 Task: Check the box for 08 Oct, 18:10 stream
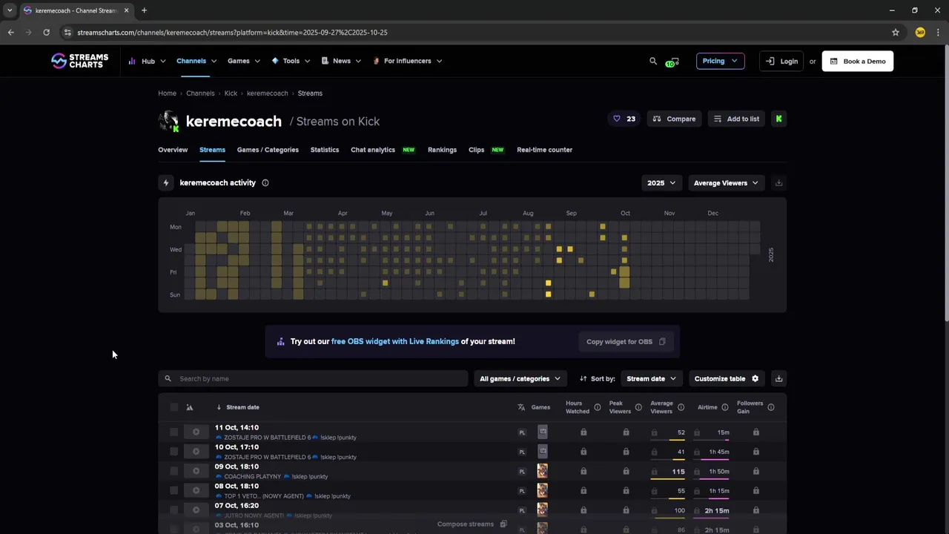[173, 490]
